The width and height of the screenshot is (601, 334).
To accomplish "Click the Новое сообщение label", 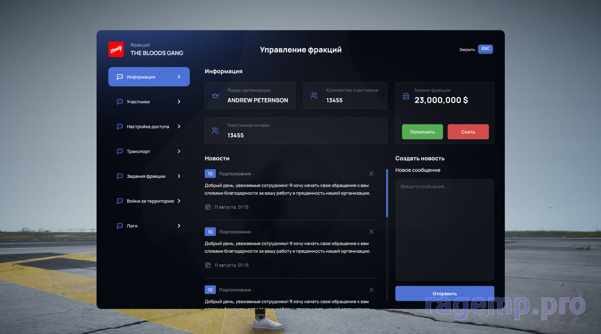I will (x=418, y=170).
